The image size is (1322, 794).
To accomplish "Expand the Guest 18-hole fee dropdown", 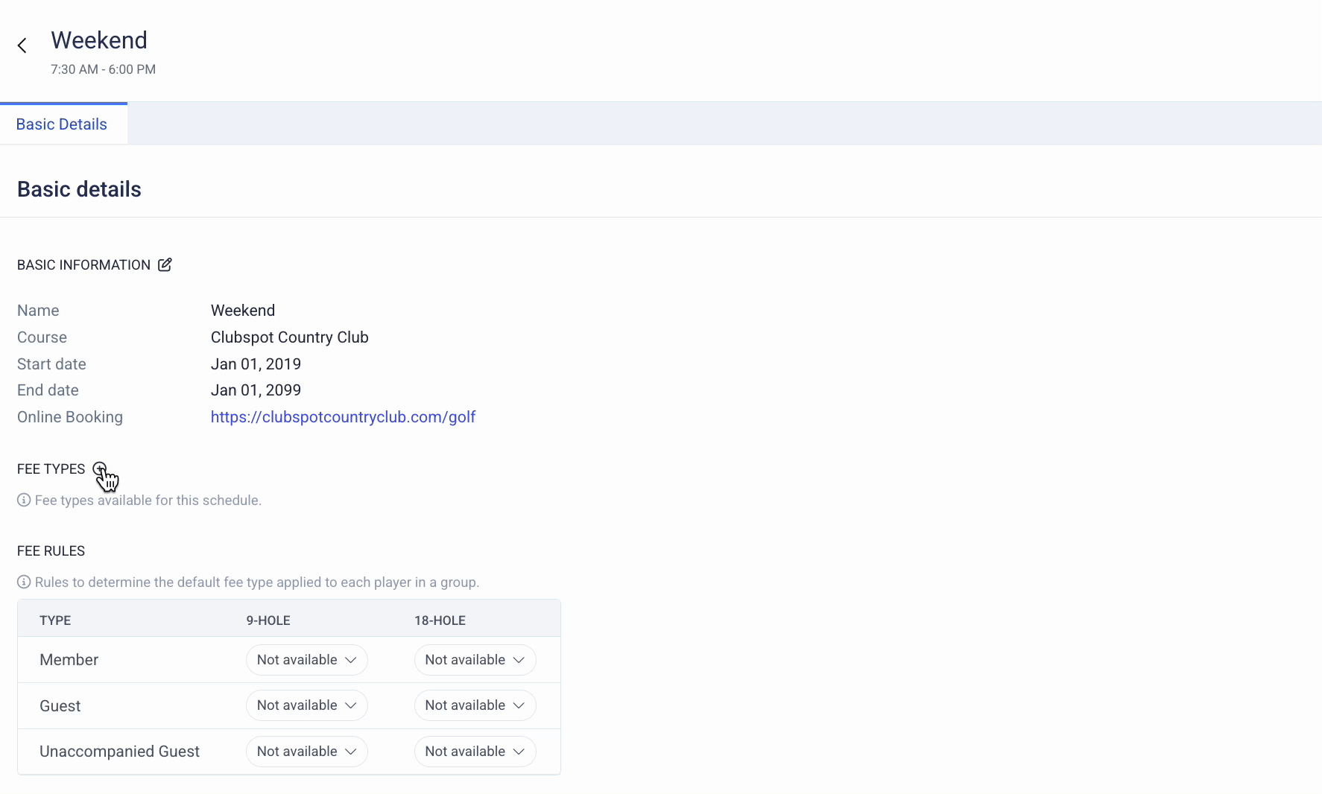I will click(x=475, y=705).
